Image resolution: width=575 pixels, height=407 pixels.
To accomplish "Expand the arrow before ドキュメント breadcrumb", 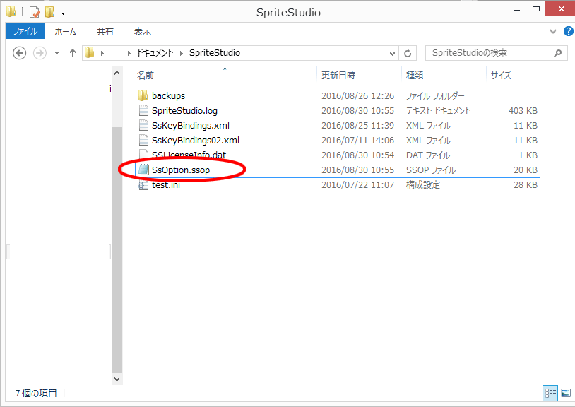I will pos(129,53).
